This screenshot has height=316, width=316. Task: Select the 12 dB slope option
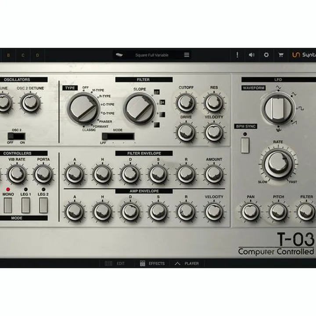157,92
